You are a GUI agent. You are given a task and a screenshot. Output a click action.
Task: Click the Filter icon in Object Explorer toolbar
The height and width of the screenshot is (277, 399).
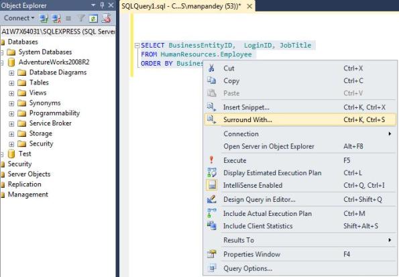(81, 18)
